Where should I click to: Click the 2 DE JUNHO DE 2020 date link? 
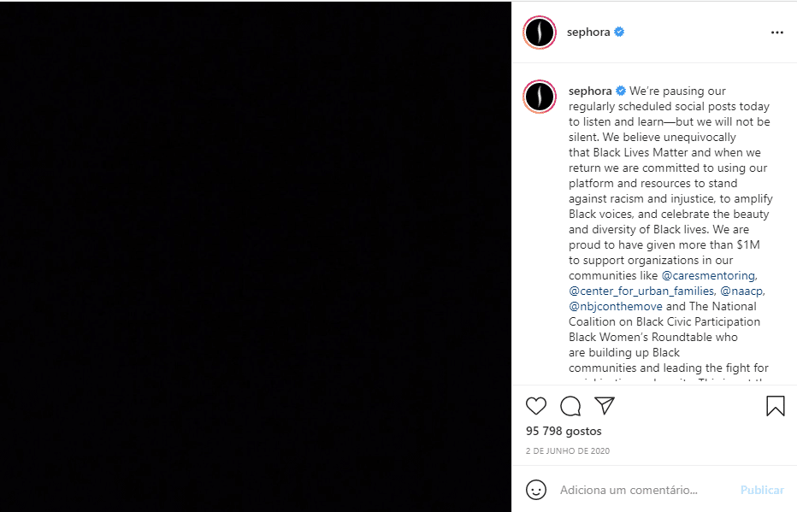coord(567,450)
